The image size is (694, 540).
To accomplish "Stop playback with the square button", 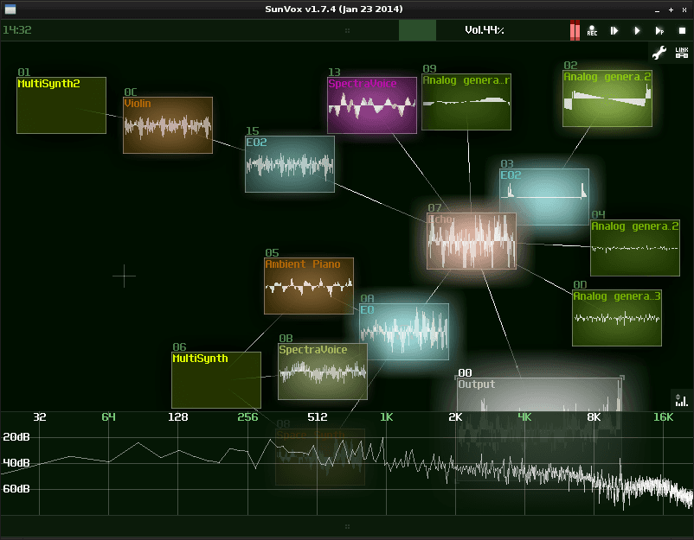I will tap(682, 30).
